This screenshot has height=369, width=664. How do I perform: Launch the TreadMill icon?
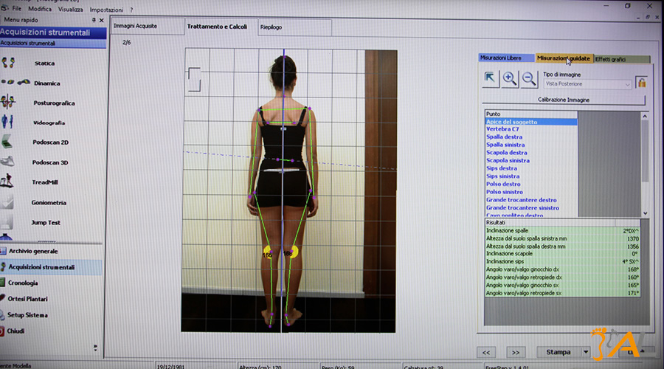(x=7, y=181)
